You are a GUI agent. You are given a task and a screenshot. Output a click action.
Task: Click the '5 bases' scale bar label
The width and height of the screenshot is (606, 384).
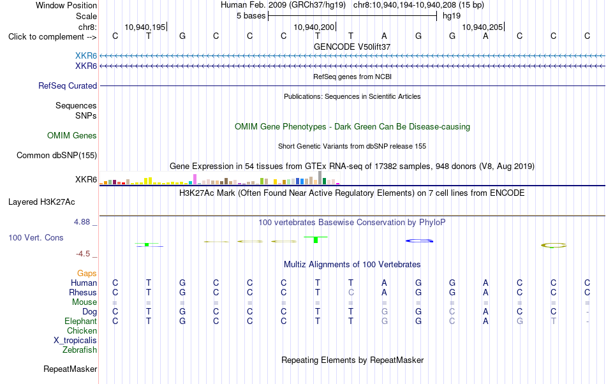(x=251, y=16)
